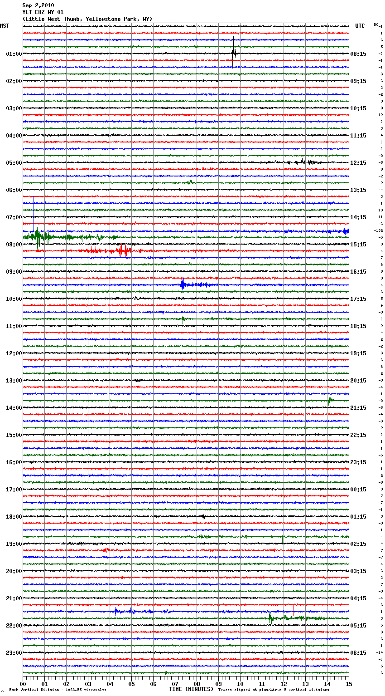Click the "06:15" UTC time label

pos(358,653)
